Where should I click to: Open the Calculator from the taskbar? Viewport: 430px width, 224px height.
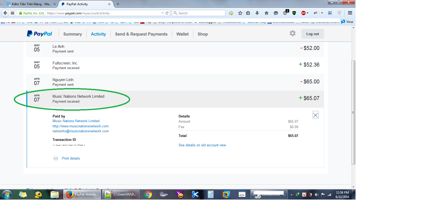(x=211, y=194)
